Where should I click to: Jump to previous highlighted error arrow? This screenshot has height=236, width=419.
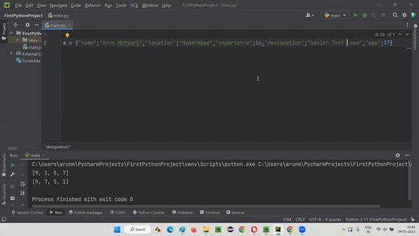coord(400,35)
